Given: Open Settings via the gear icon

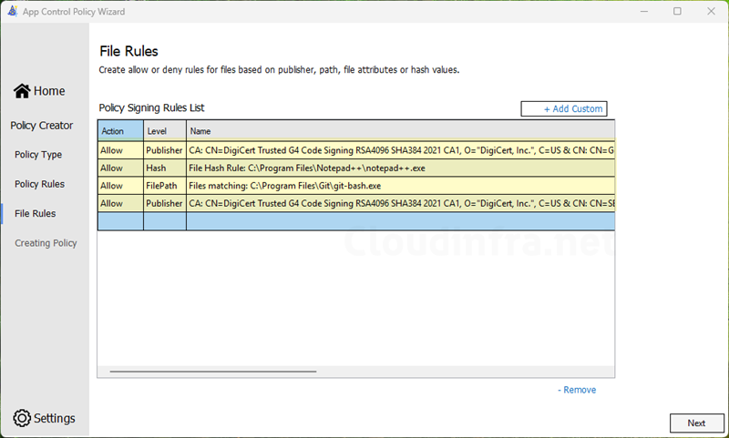Looking at the screenshot, I should 22,418.
